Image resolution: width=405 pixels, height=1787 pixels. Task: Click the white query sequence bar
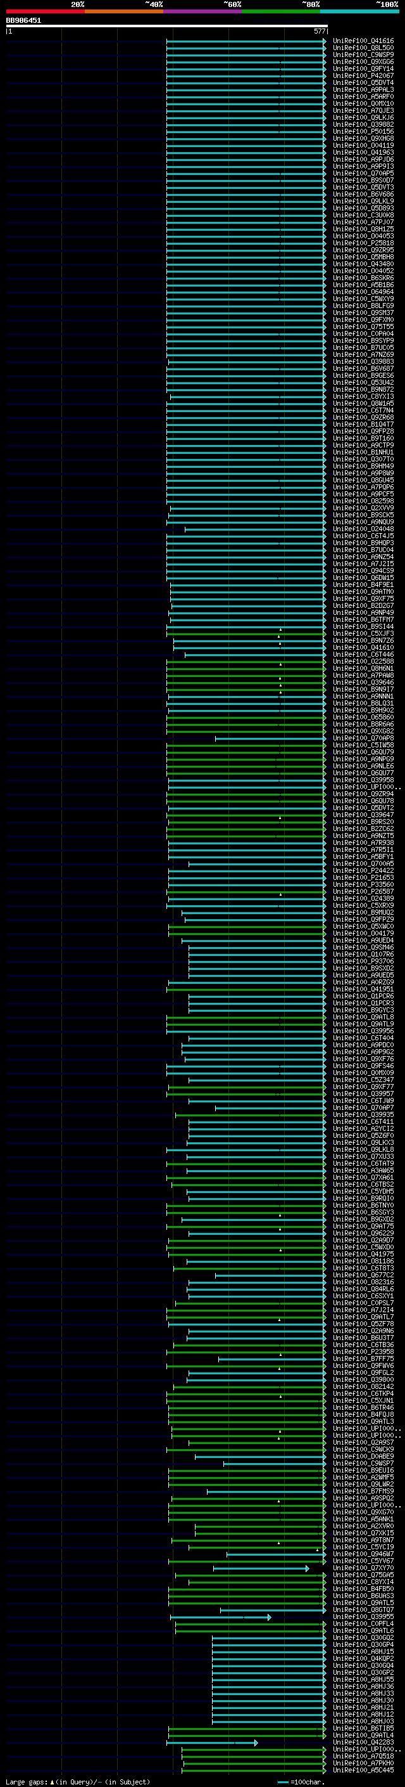tap(167, 27)
